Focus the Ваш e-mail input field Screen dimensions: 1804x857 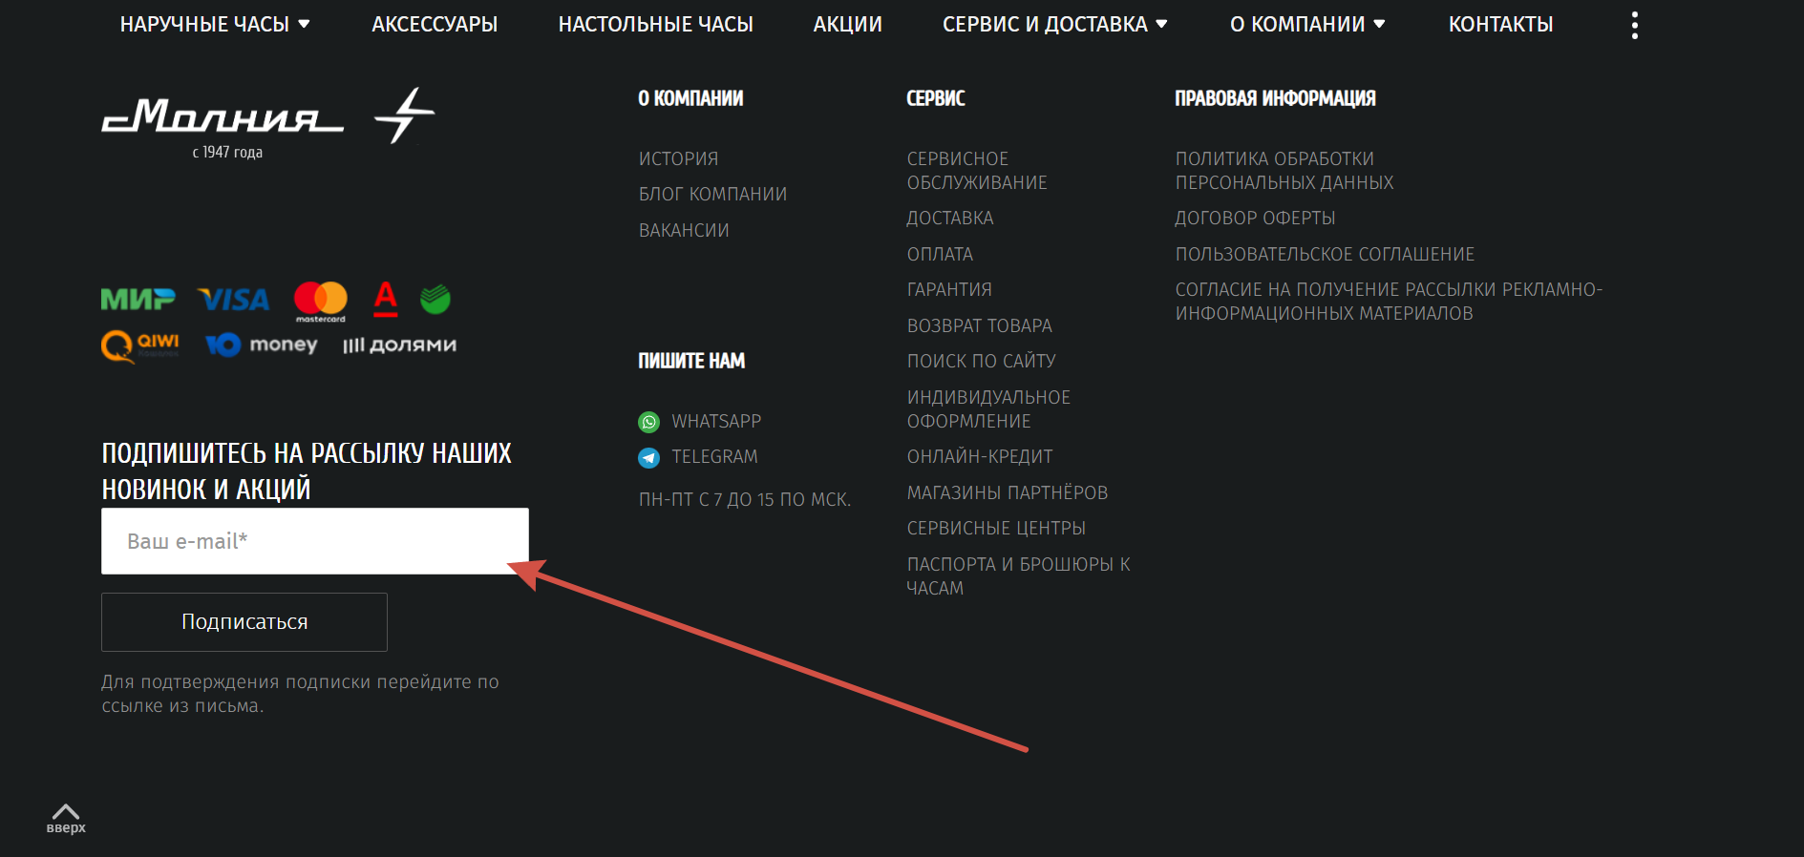coord(315,541)
